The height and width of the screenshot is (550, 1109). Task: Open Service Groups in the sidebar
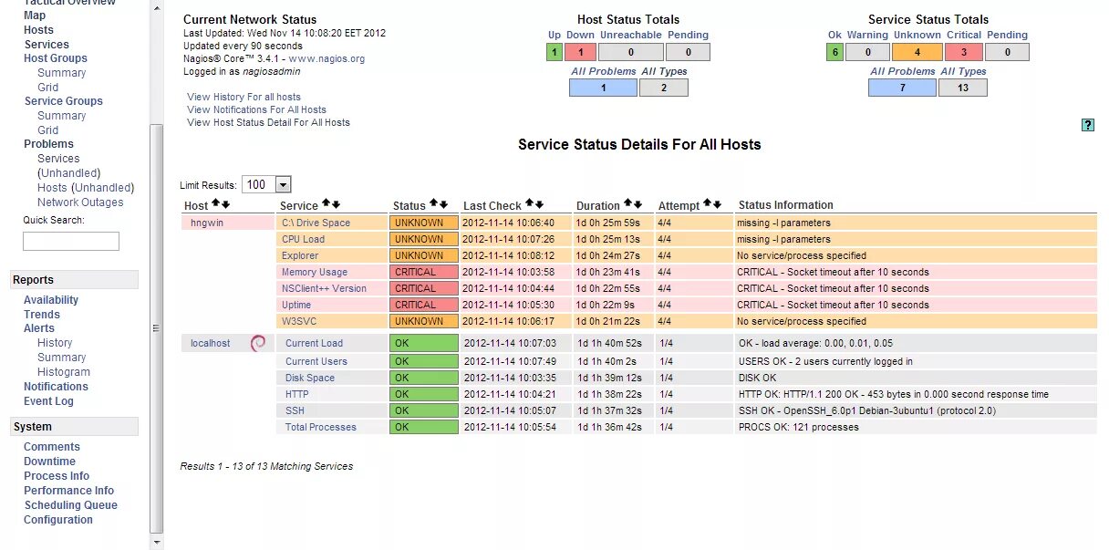pyautogui.click(x=63, y=101)
